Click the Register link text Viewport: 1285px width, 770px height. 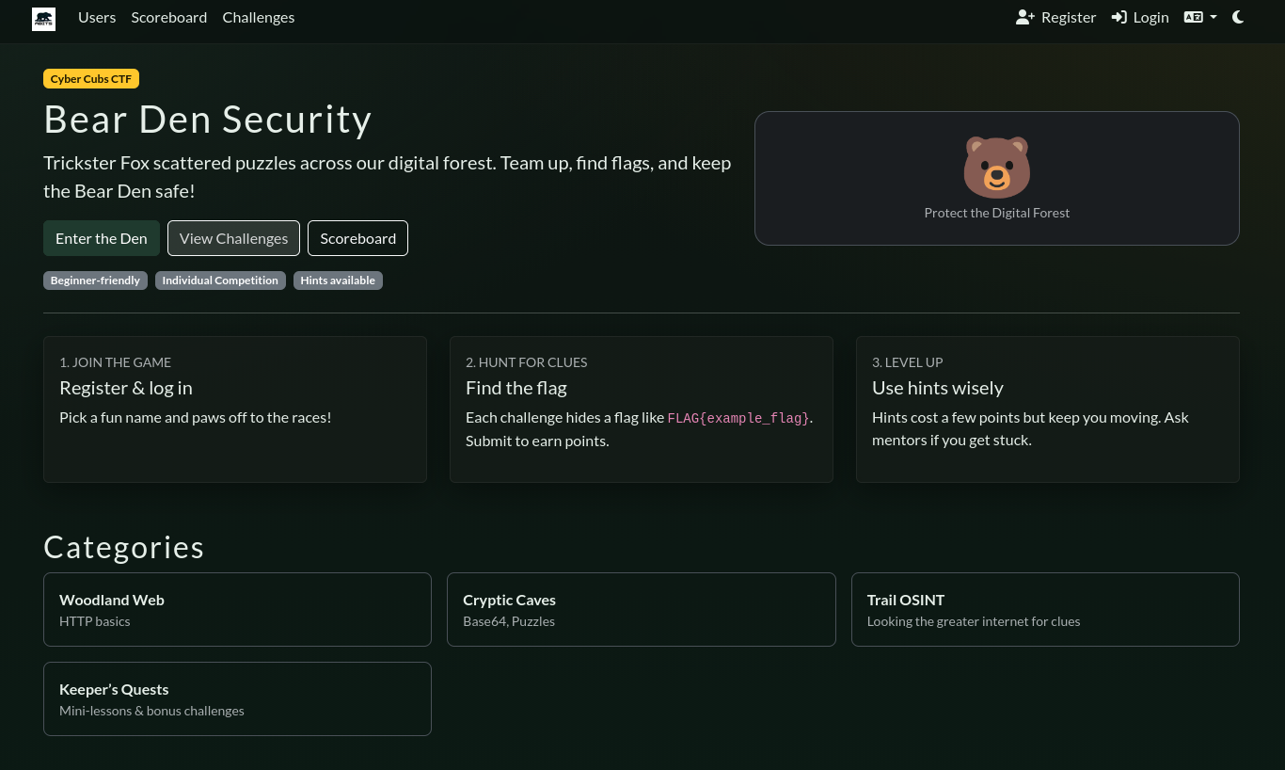(1069, 17)
